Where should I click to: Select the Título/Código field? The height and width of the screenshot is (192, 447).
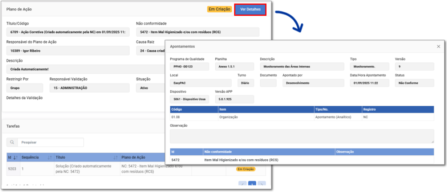(x=68, y=32)
